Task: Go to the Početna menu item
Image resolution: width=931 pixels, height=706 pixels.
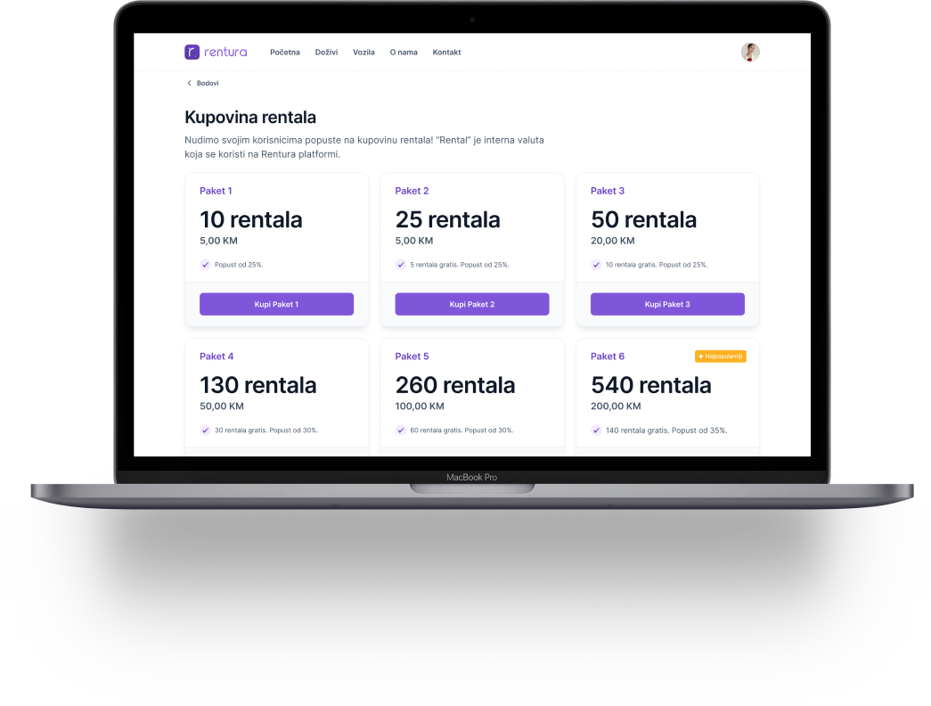Action: pyautogui.click(x=285, y=53)
